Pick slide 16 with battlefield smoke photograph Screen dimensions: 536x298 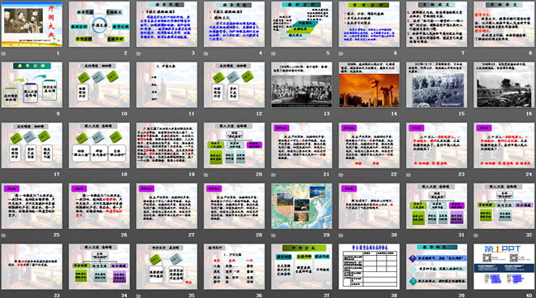[504, 84]
